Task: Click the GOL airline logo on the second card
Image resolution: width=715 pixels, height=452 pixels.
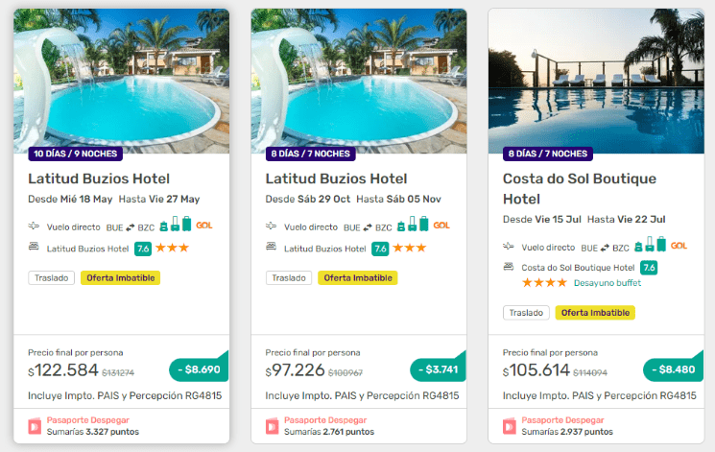Action: (x=441, y=226)
